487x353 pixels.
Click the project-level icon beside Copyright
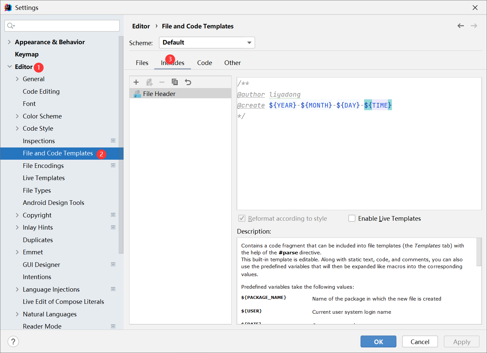point(113,215)
